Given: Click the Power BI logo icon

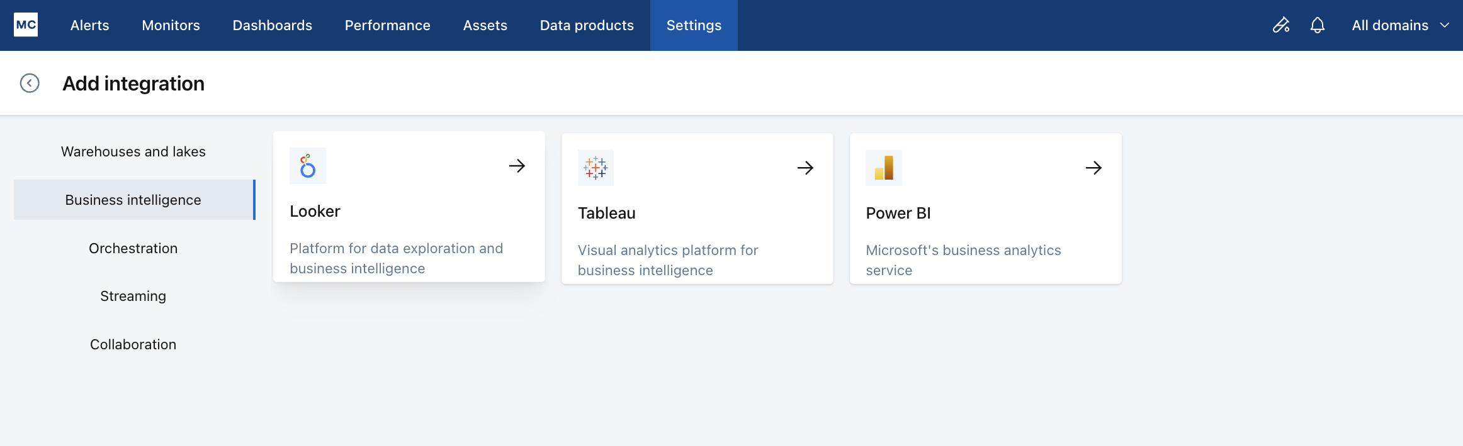Looking at the screenshot, I should pos(884,168).
